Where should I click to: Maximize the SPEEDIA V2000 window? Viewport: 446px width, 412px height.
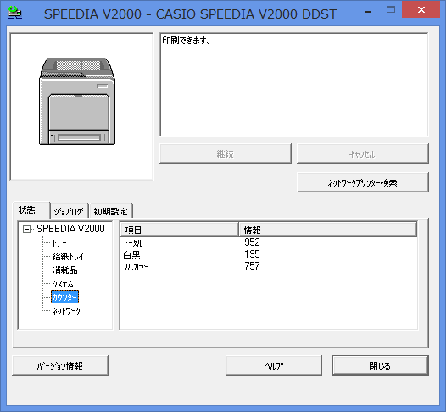point(391,10)
